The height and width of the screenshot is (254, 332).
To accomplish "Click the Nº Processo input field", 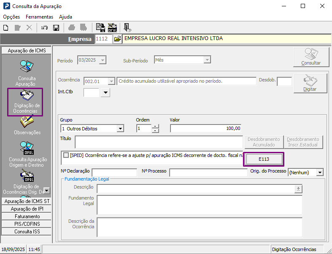I will point(208,173).
